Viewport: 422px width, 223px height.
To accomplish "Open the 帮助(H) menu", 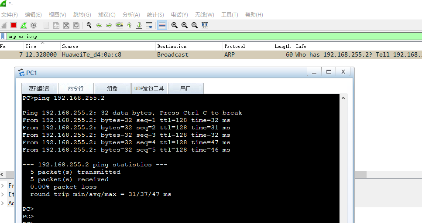I will (x=254, y=15).
